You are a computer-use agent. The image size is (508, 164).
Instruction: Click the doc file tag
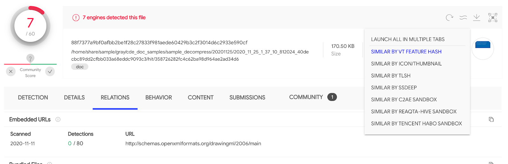click(80, 67)
